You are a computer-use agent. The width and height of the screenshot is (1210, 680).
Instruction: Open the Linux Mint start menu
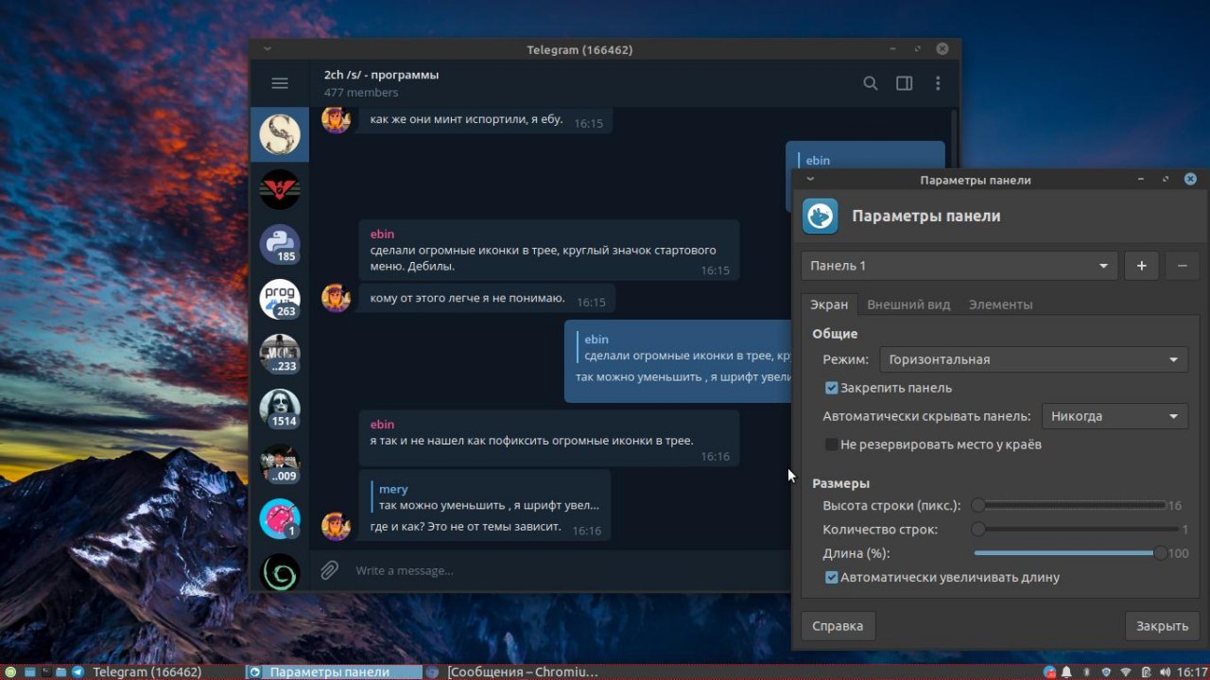11,672
